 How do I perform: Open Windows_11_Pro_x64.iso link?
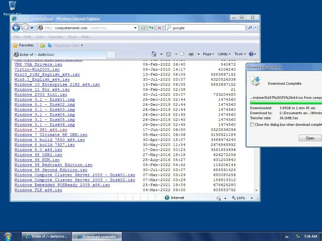42,89
